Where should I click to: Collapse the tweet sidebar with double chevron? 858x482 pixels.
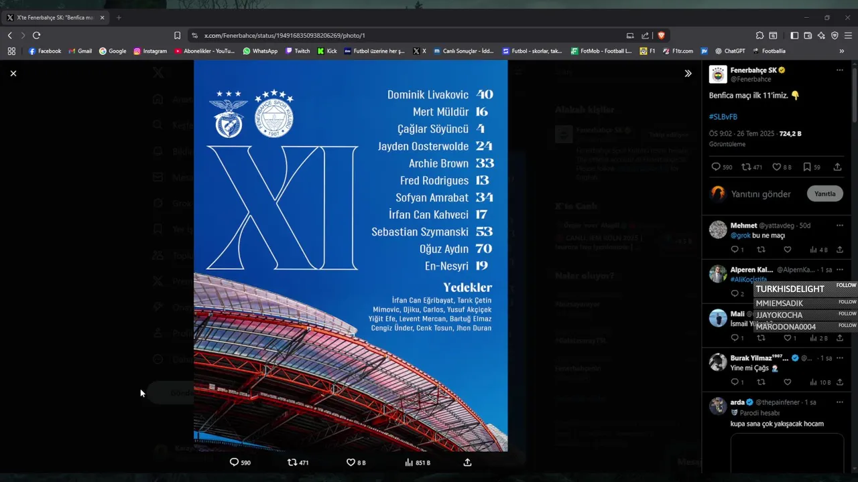(688, 74)
